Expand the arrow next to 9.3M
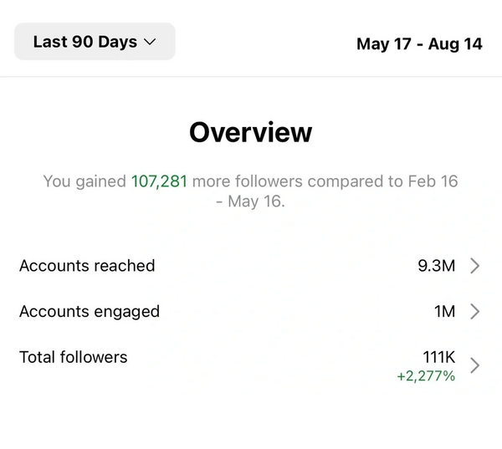The height and width of the screenshot is (449, 502). [475, 266]
